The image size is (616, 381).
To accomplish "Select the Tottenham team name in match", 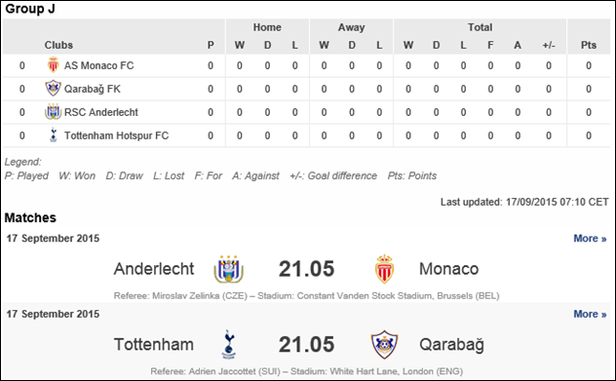I will 154,345.
